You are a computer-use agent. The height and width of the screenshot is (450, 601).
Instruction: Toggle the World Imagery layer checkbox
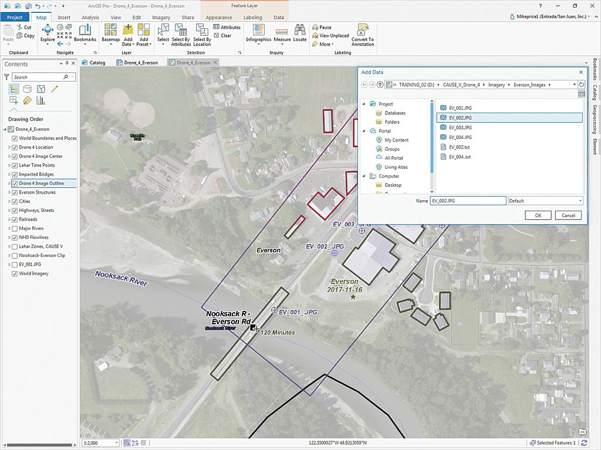click(x=15, y=273)
